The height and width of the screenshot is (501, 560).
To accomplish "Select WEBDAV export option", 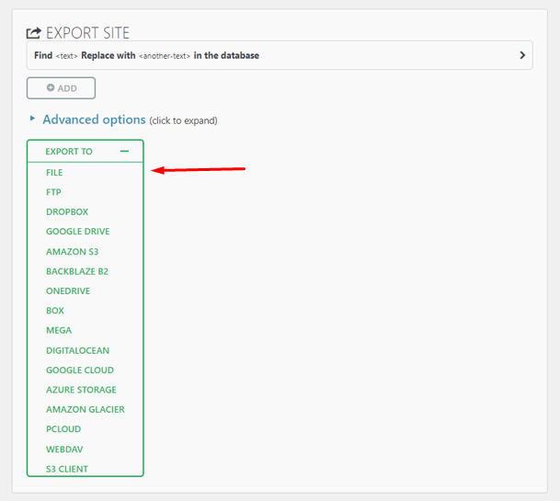I will coord(64,450).
